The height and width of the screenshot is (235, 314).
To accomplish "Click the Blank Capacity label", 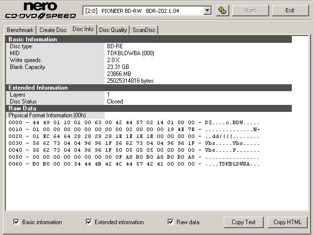I will (28, 67).
